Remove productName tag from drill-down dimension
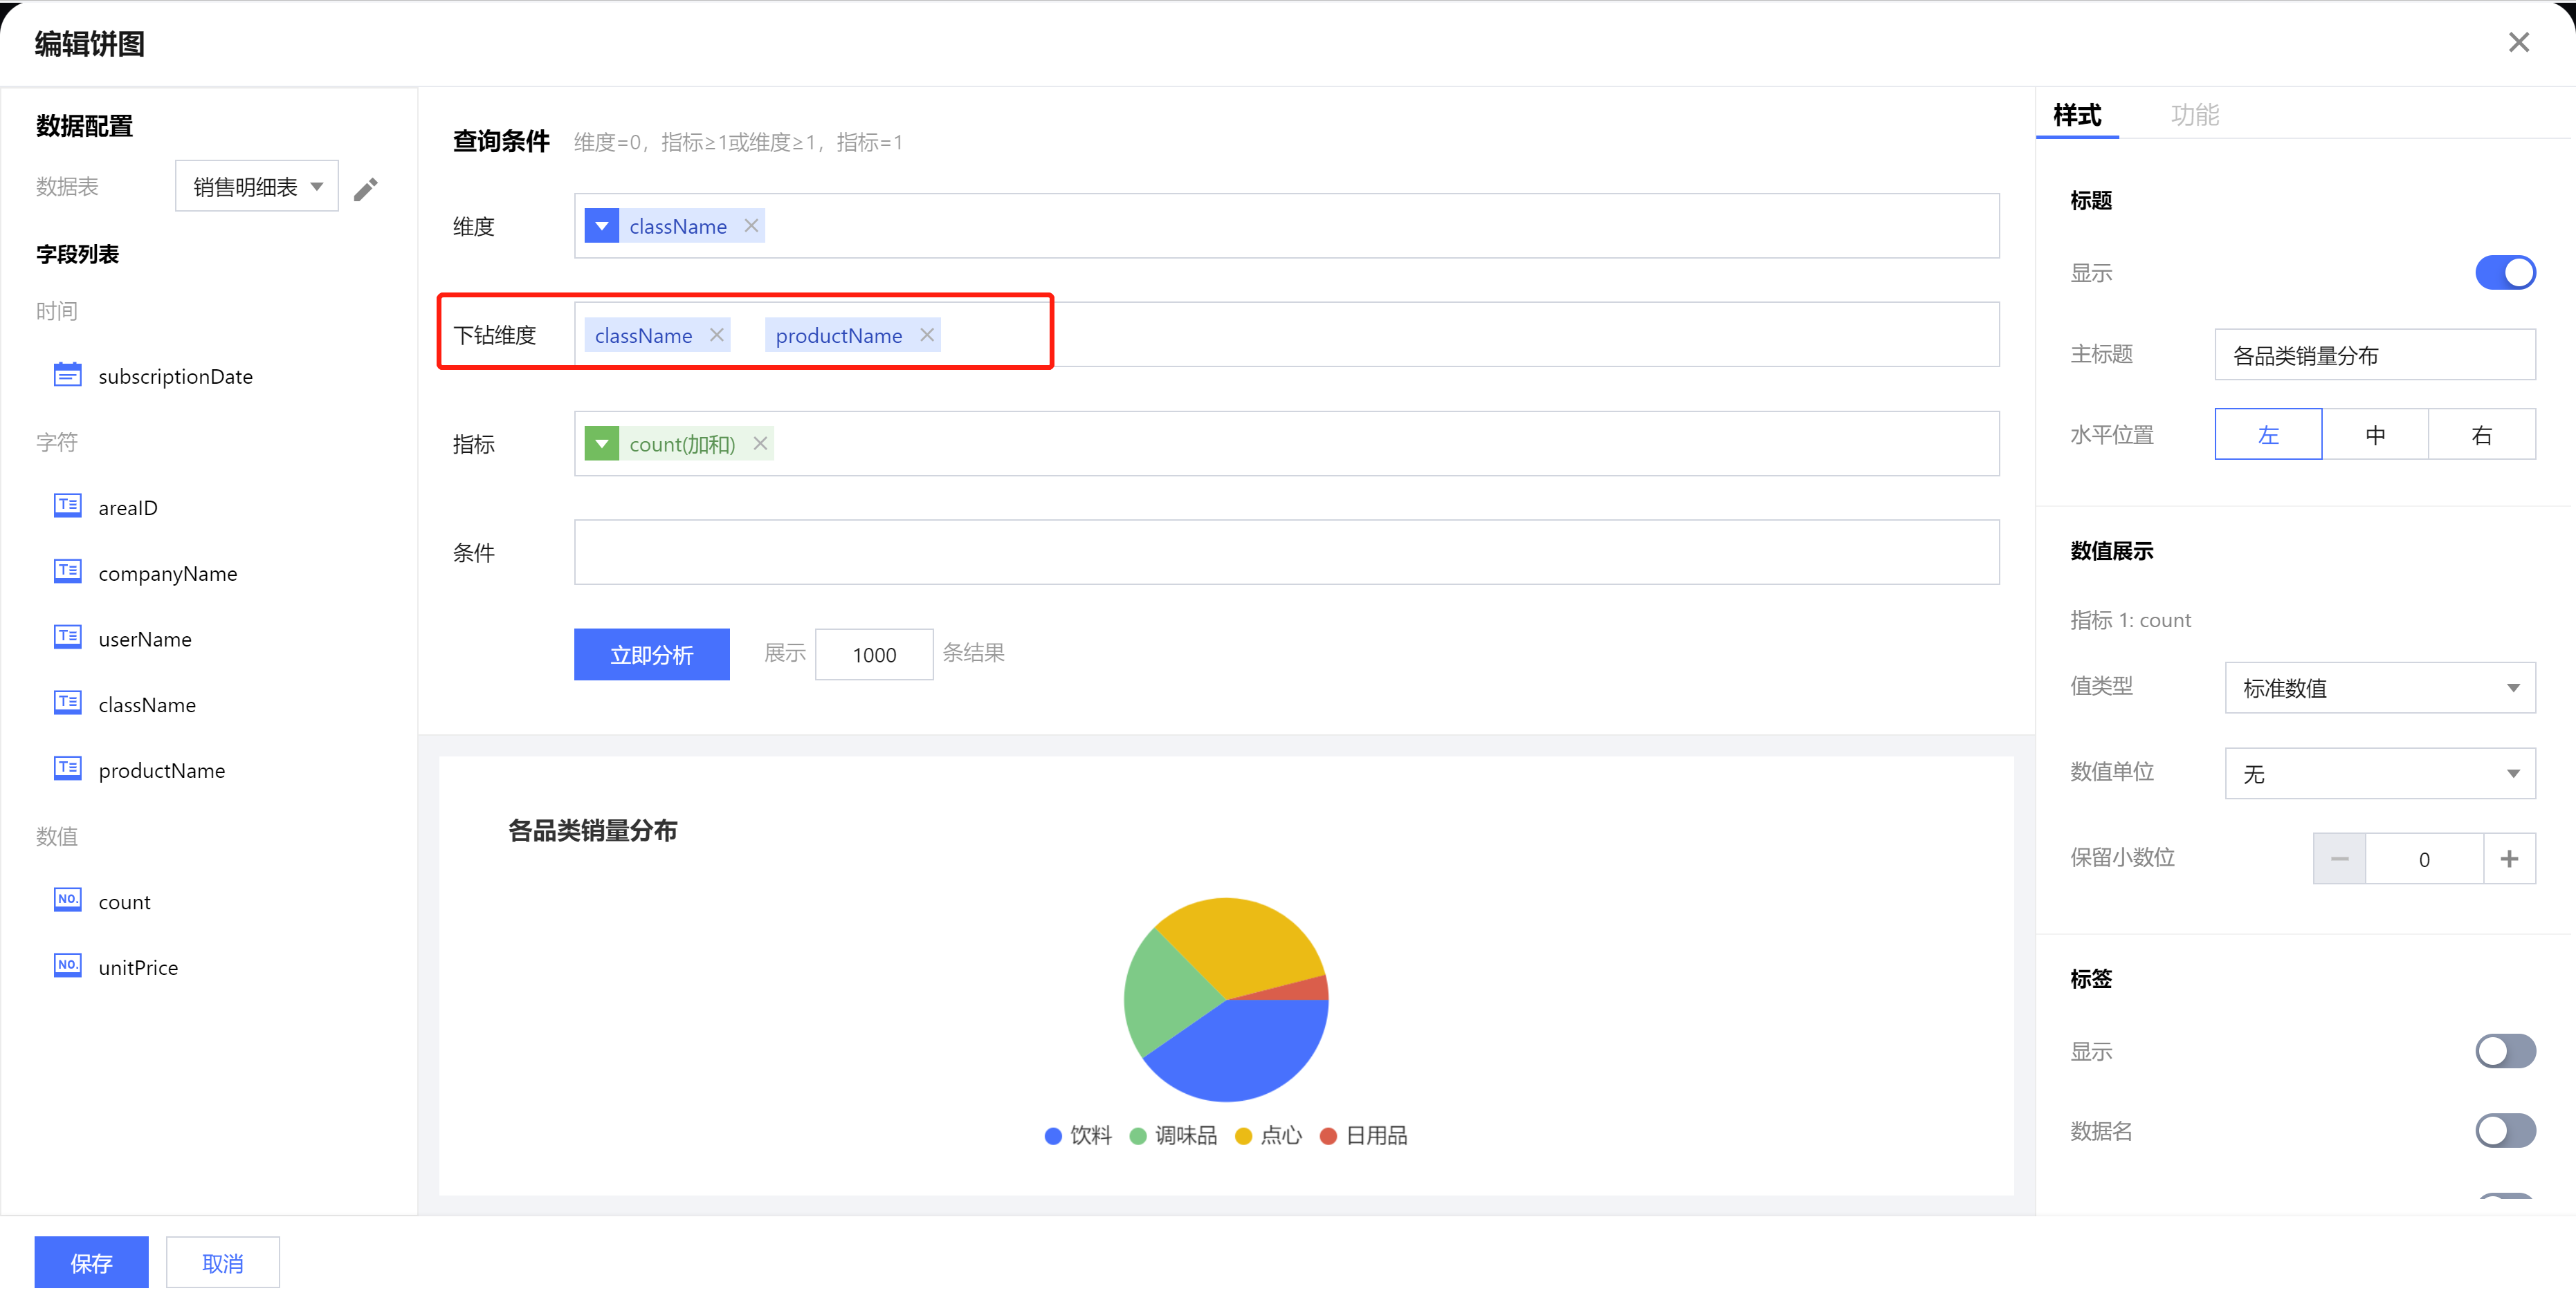 pos(927,335)
